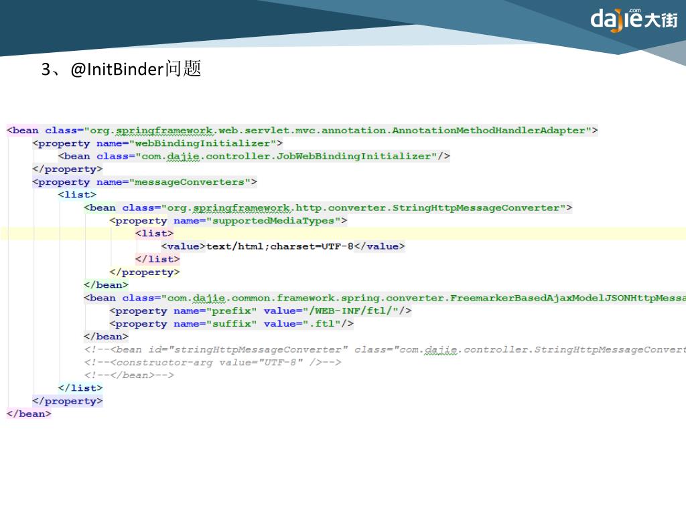Click the highlighted inner <list> tag
686x514 pixels.
tap(155, 234)
